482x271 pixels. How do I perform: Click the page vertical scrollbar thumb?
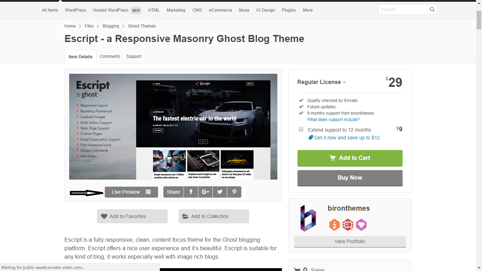pyautogui.click(x=479, y=20)
